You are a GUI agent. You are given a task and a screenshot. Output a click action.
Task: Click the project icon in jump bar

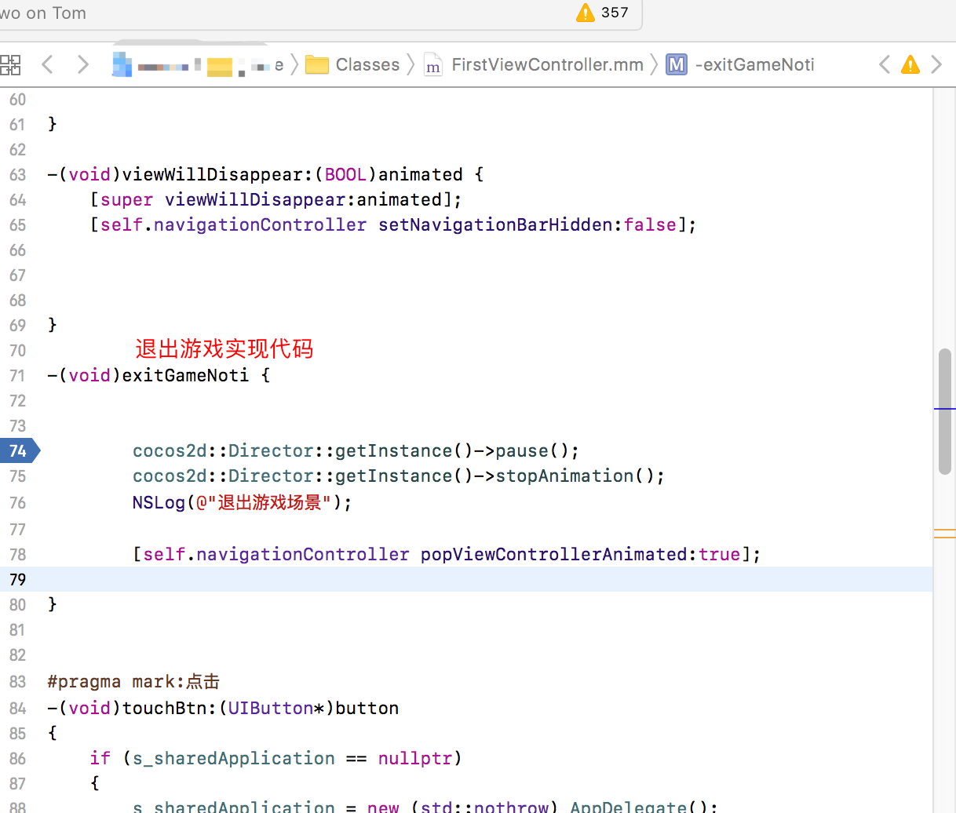pyautogui.click(x=122, y=64)
